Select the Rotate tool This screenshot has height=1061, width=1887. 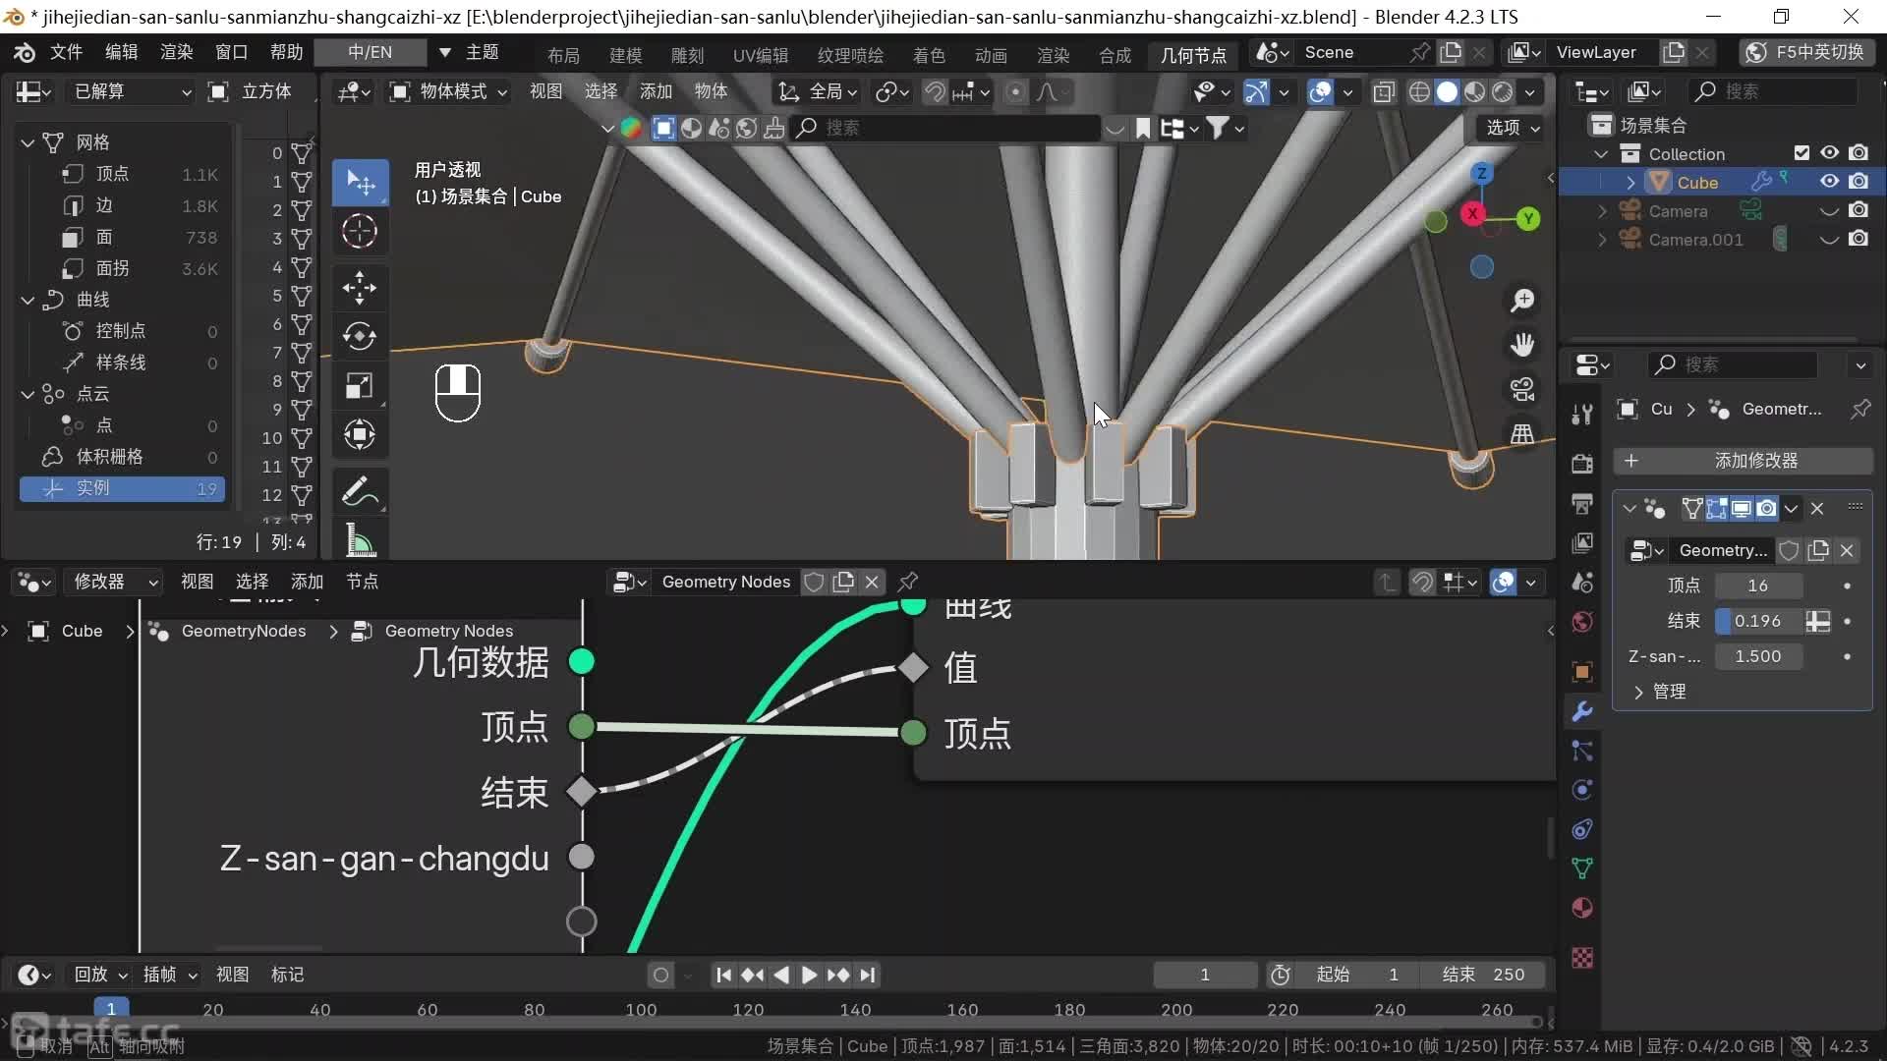pos(360,337)
